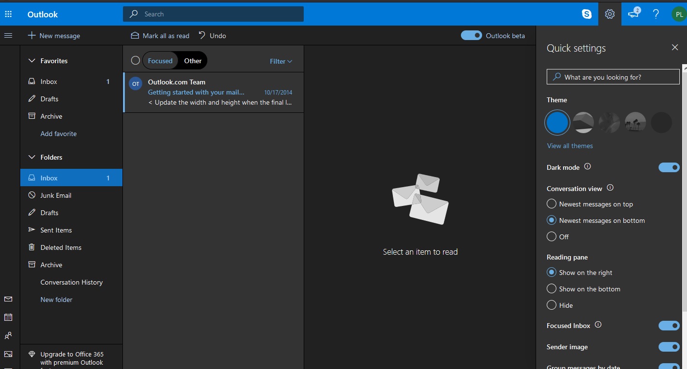Click the search magnifier icon

pyautogui.click(x=134, y=14)
